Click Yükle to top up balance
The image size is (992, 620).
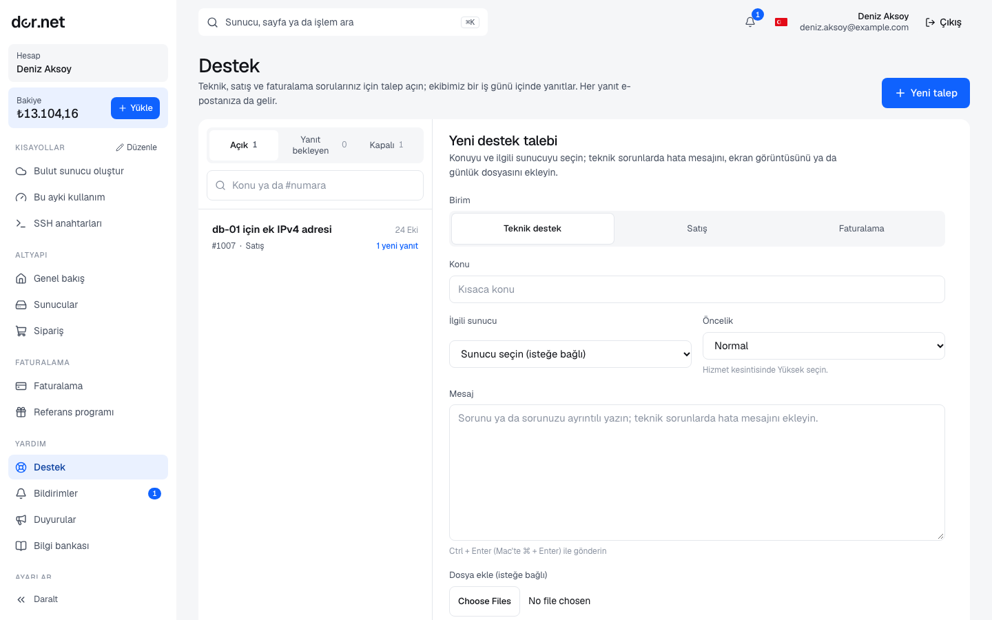pos(135,108)
